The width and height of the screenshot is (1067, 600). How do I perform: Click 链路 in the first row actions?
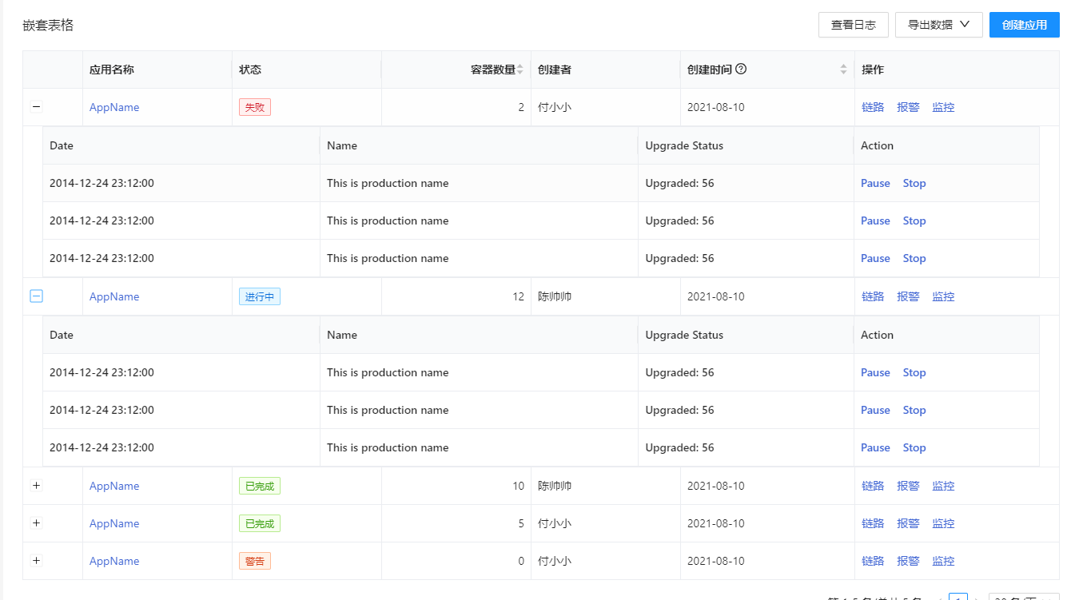873,106
